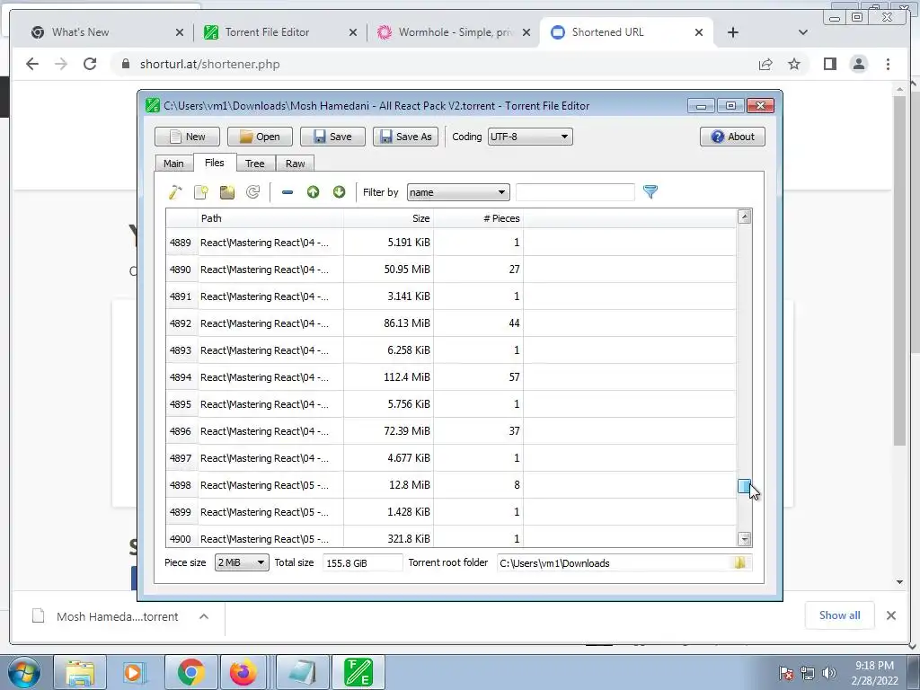Select the 4.677 KiB size cell

point(388,458)
